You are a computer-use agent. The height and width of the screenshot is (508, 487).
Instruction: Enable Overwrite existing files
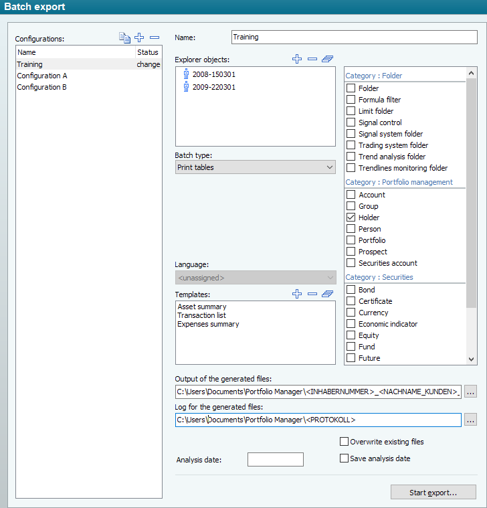345,442
